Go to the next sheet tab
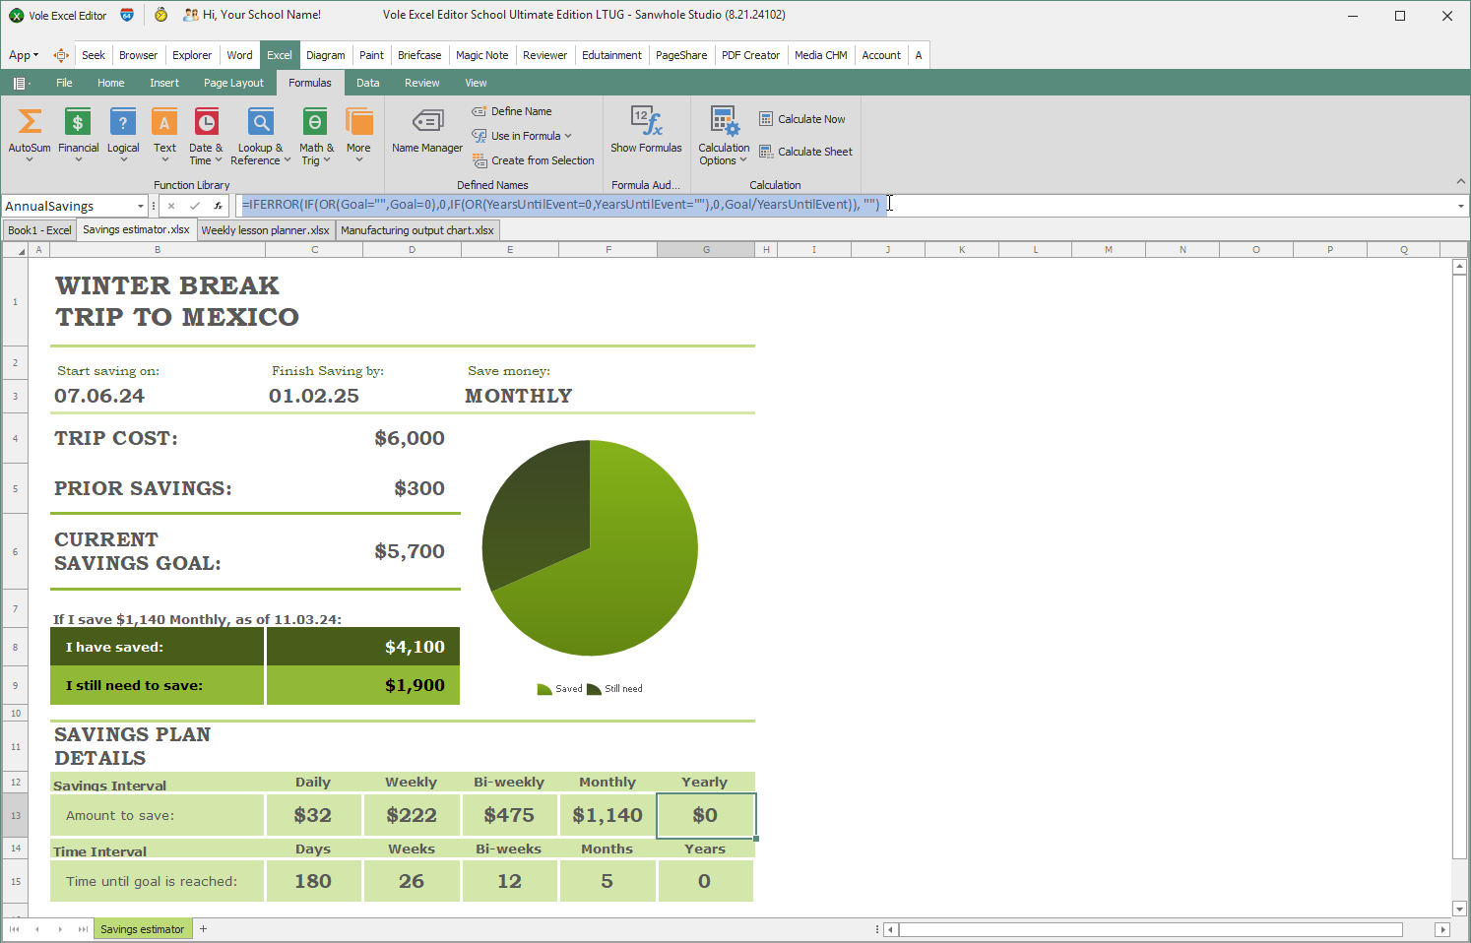This screenshot has height=943, width=1471. (x=60, y=929)
